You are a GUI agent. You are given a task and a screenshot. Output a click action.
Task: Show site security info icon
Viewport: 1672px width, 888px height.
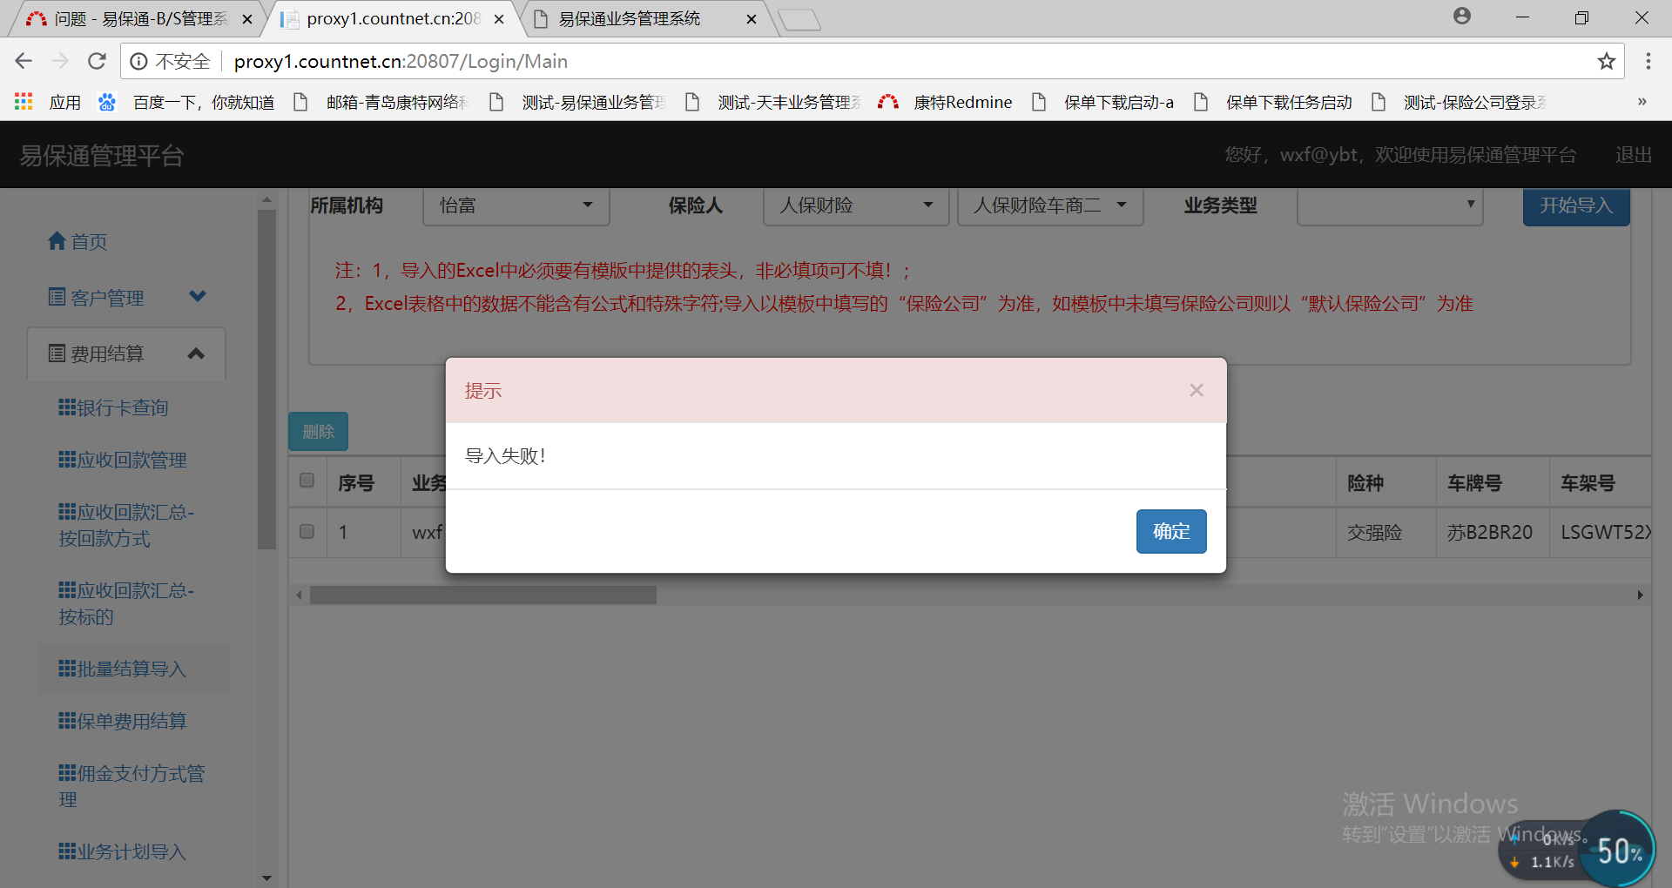pyautogui.click(x=138, y=61)
